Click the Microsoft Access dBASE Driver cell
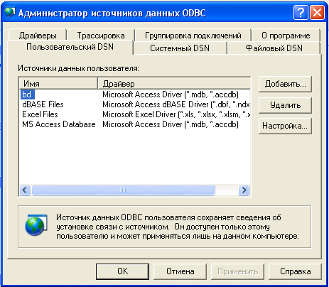The width and height of the screenshot is (329, 287). click(176, 104)
